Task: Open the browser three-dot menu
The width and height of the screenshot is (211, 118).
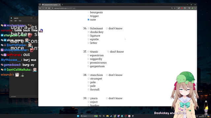Action: (195, 8)
